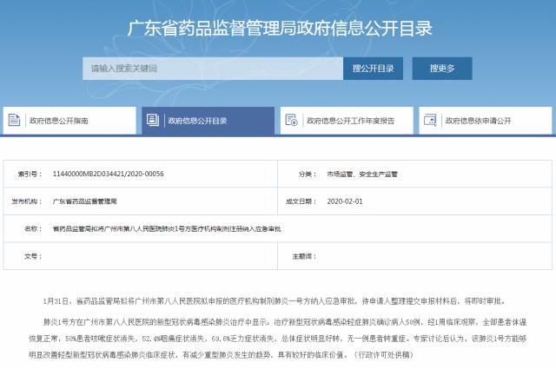The image size is (556, 369).
Task: Click the body paragraph starting with 1月31日
Action: tap(276, 300)
